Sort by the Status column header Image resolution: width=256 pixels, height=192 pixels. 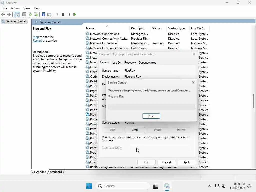[159, 28]
